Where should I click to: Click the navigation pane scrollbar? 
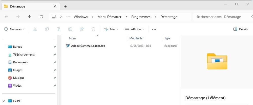click(59, 82)
